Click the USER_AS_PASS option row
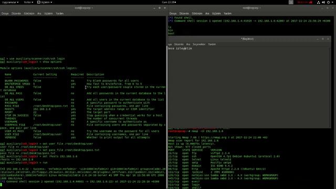The image size is (336, 189). point(82,131)
